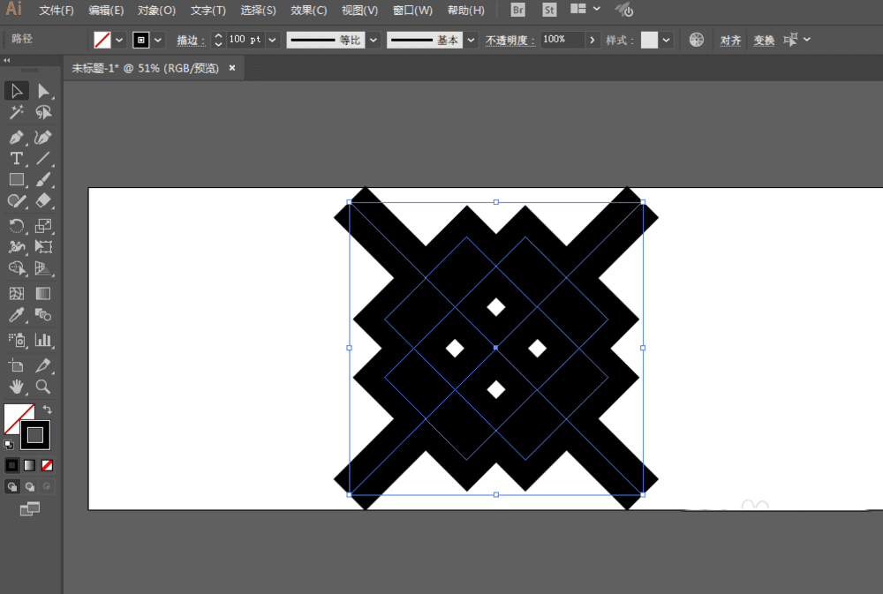
Task: Activate the Line Segment tool
Action: click(x=43, y=158)
